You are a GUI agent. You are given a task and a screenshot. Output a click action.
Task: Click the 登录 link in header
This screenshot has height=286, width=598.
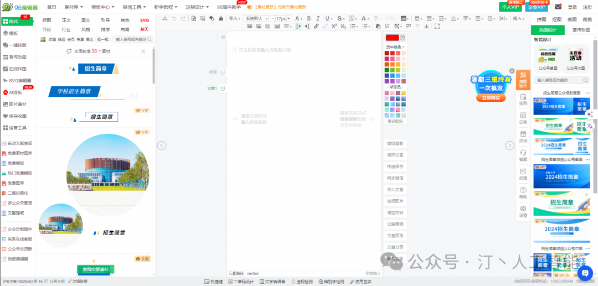(x=573, y=7)
